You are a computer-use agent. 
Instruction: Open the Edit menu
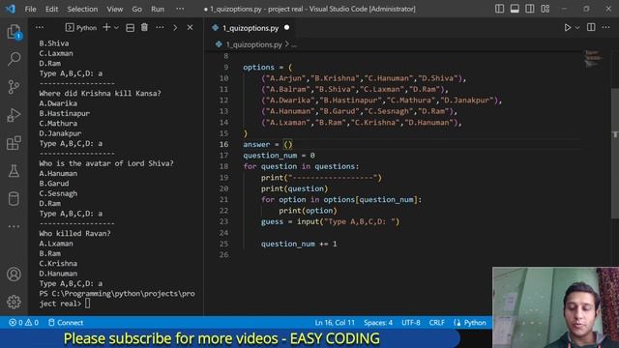[x=51, y=9]
